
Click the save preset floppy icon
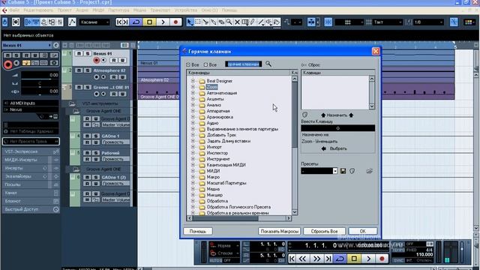343,171
